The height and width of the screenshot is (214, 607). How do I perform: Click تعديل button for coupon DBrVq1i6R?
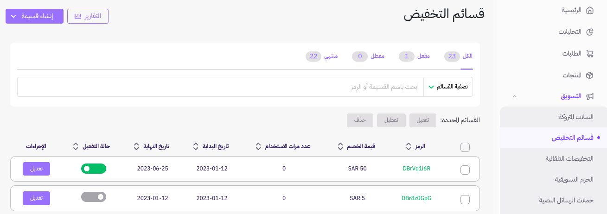tap(36, 169)
